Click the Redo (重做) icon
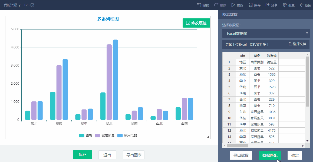The height and width of the screenshot is (162, 313). point(216,5)
